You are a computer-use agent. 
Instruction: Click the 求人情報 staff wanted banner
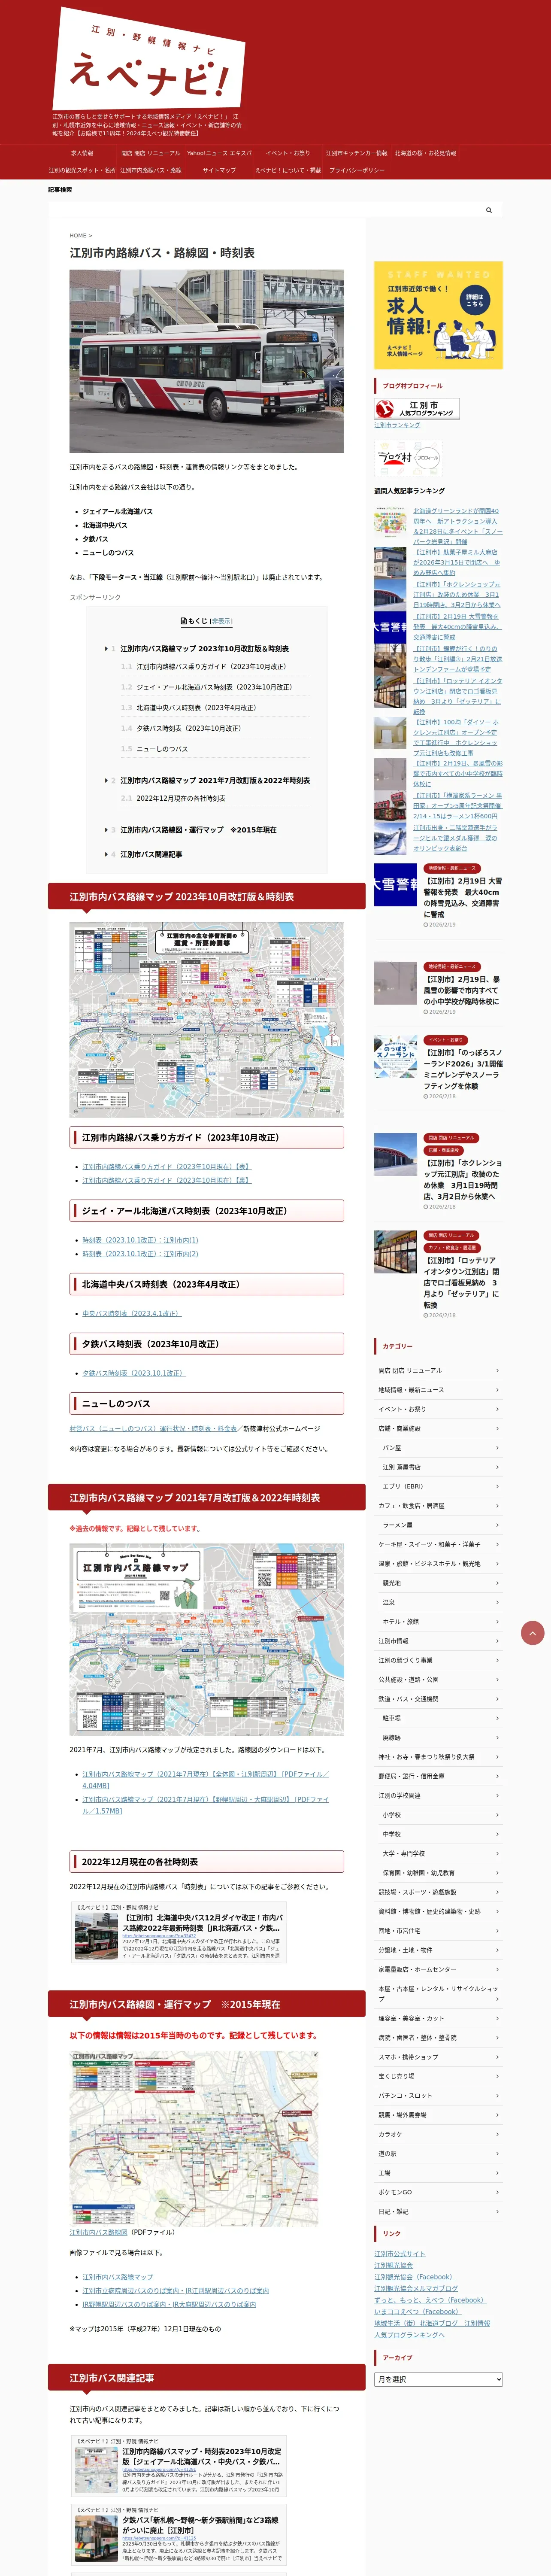[438, 315]
